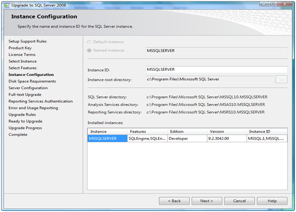Click the MSSQL10.MSSQLSERVER SQL Server directory path
This screenshot has width=296, height=212.
click(207, 97)
